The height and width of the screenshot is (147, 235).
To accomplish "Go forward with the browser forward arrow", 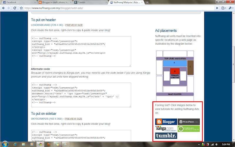I will tap(9, 8).
